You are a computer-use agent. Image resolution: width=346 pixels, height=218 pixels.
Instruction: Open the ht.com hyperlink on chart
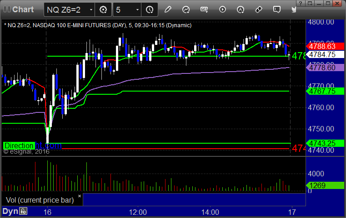click(48, 145)
